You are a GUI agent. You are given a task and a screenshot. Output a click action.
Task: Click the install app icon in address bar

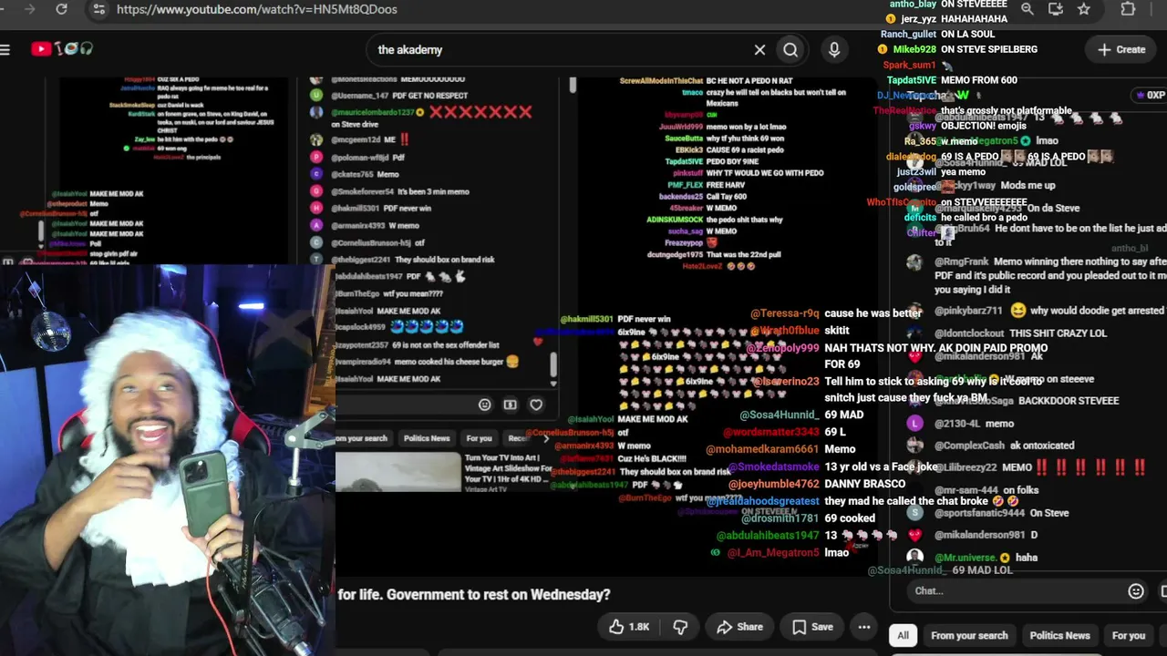tap(1056, 9)
